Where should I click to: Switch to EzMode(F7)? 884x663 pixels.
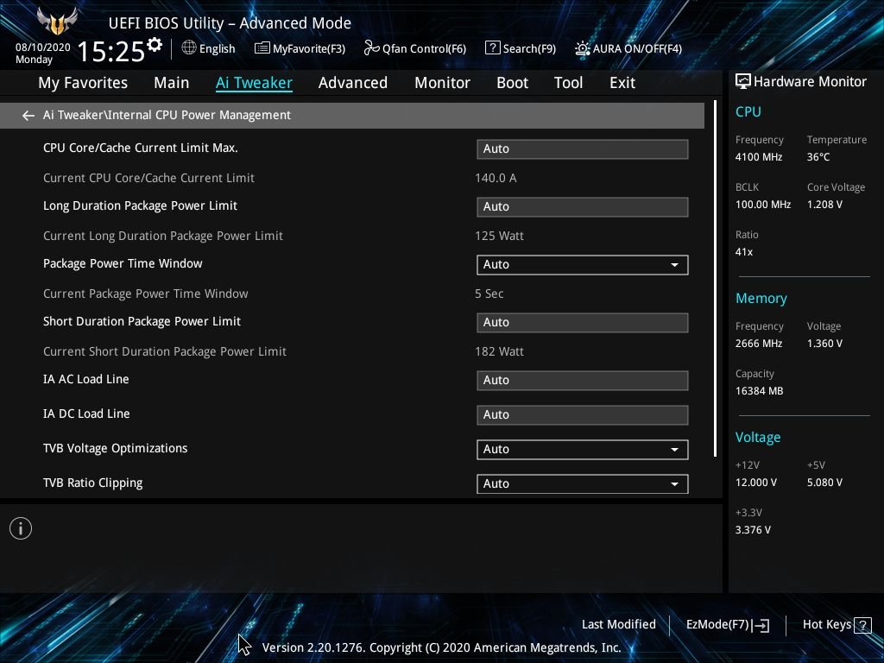click(x=727, y=625)
